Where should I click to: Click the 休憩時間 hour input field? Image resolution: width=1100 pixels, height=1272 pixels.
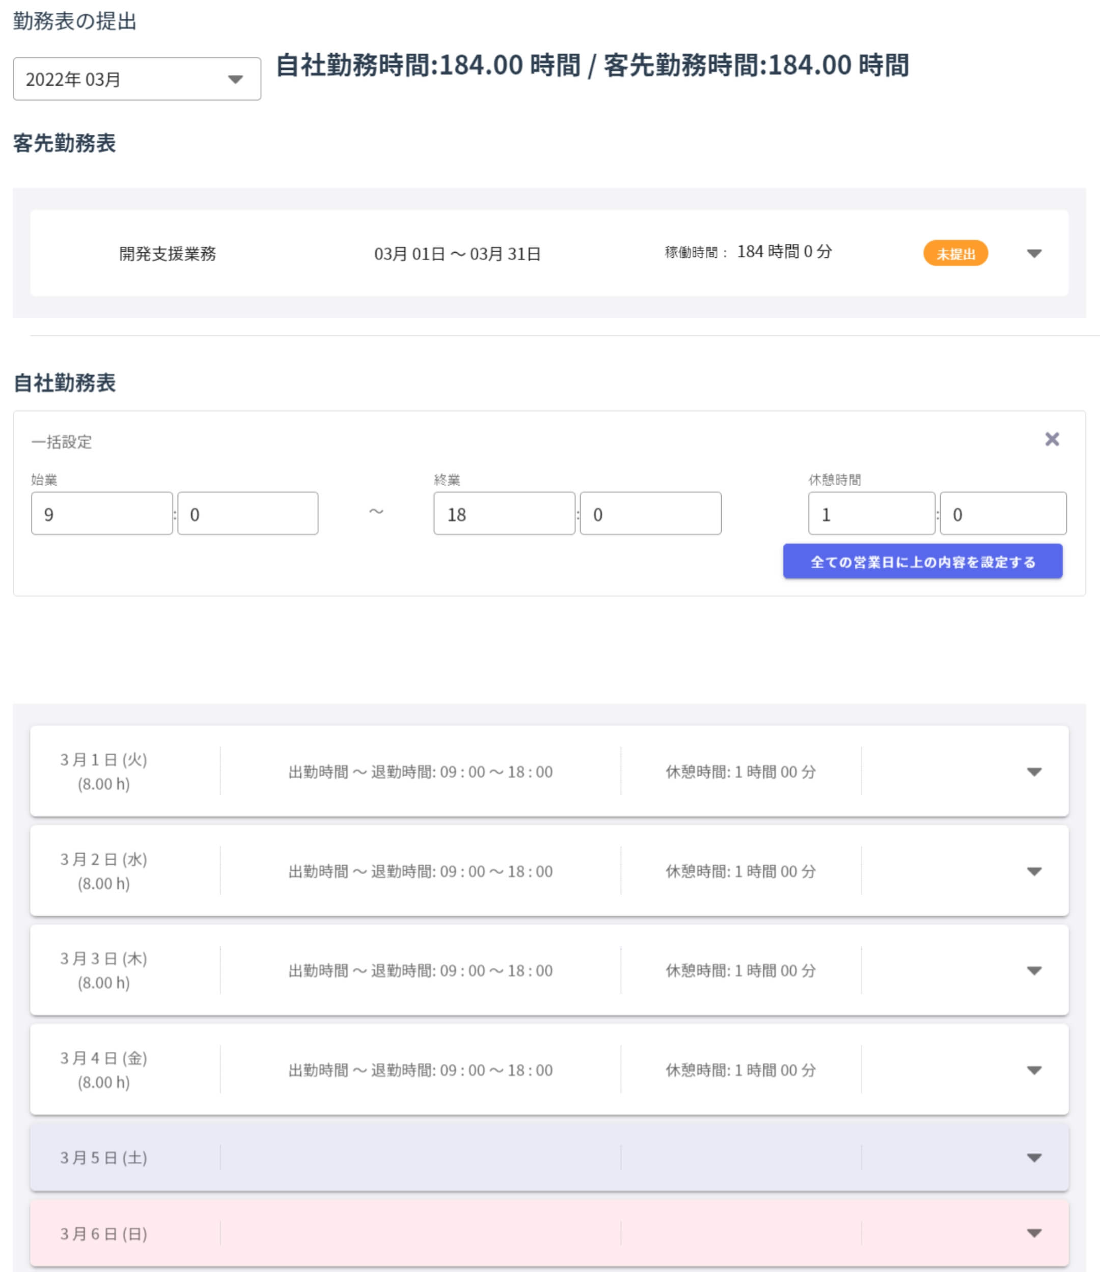point(871,514)
